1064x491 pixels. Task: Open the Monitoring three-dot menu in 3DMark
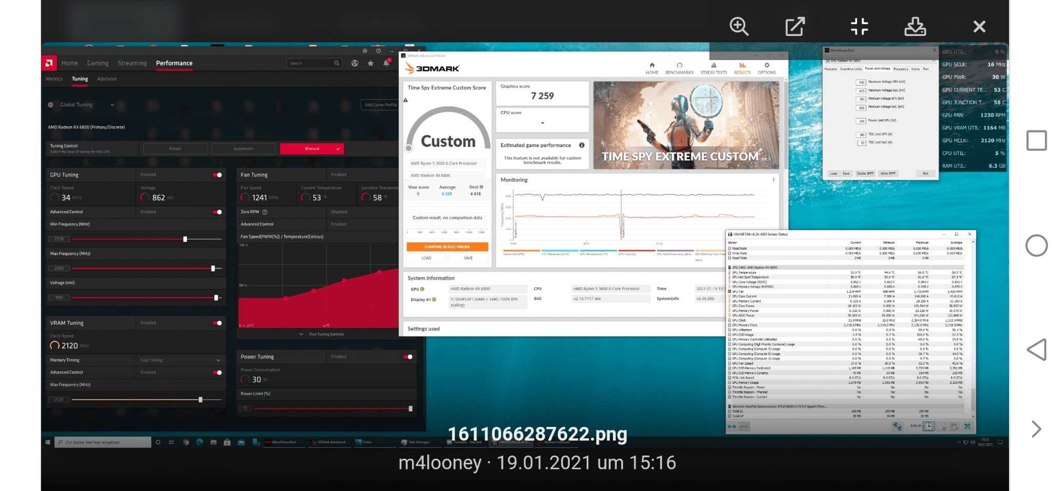tap(773, 180)
